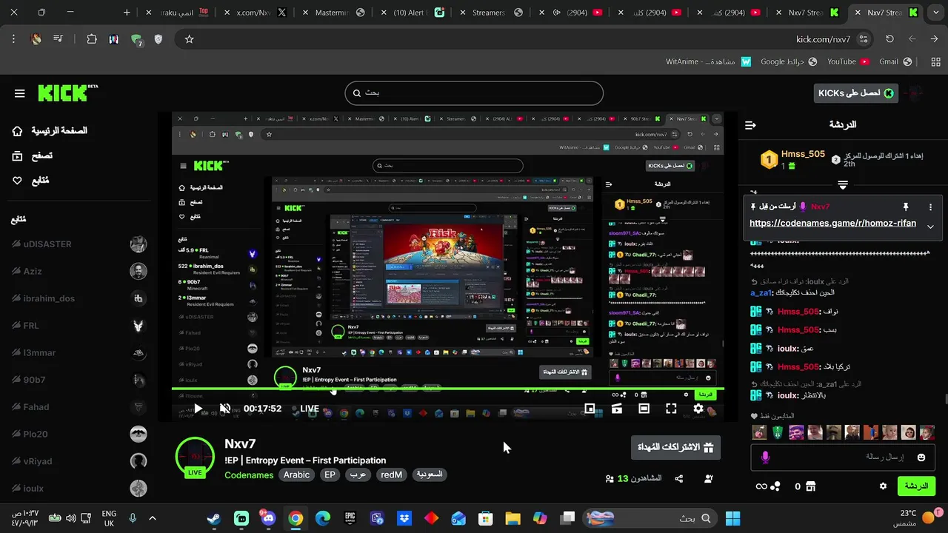Click the gifted subscriptions button
The image size is (948, 533).
tap(675, 447)
